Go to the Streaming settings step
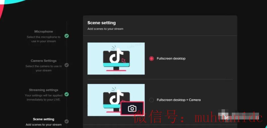The height and width of the screenshot is (128, 267). pyautogui.click(x=43, y=90)
